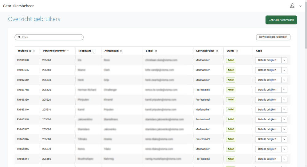Sort by Personeelsnummer column arrow
Image resolution: width=307 pixels, height=167 pixels.
(68, 51)
